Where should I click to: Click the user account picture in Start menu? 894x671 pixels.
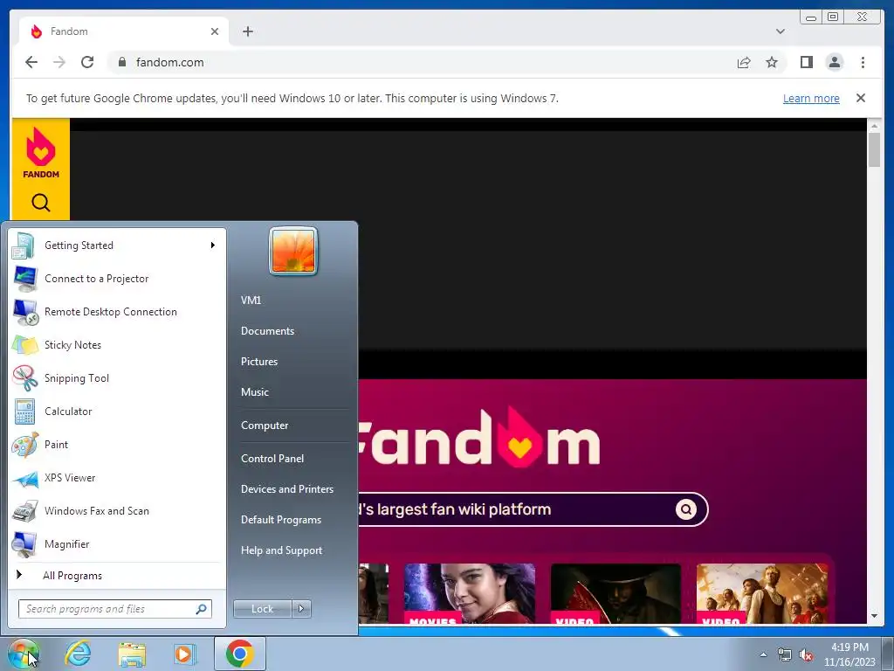click(x=293, y=251)
